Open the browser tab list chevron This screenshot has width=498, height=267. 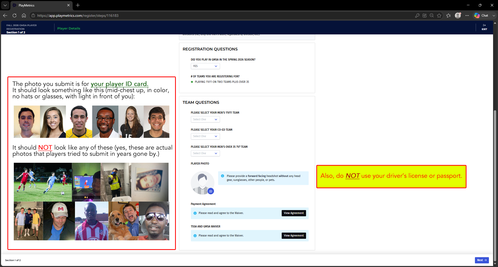[x=5, y=5]
